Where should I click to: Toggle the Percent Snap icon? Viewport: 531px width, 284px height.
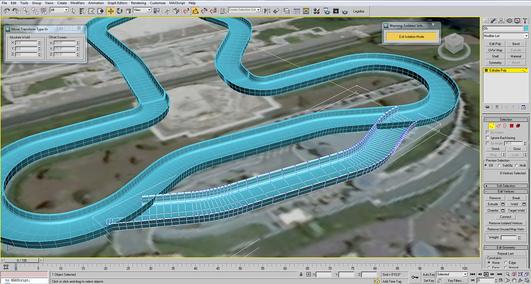click(x=204, y=11)
